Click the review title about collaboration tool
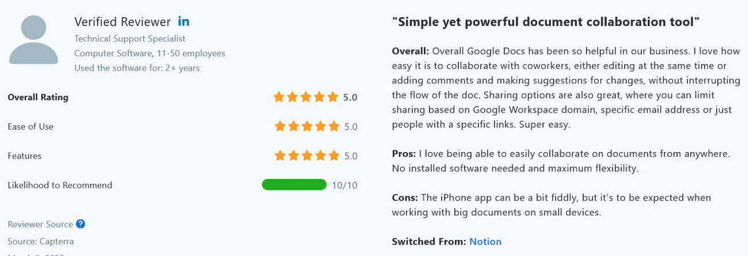 (545, 22)
